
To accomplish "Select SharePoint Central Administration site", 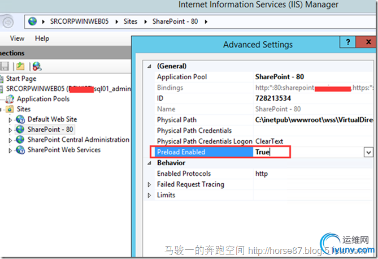I will click(x=79, y=140).
